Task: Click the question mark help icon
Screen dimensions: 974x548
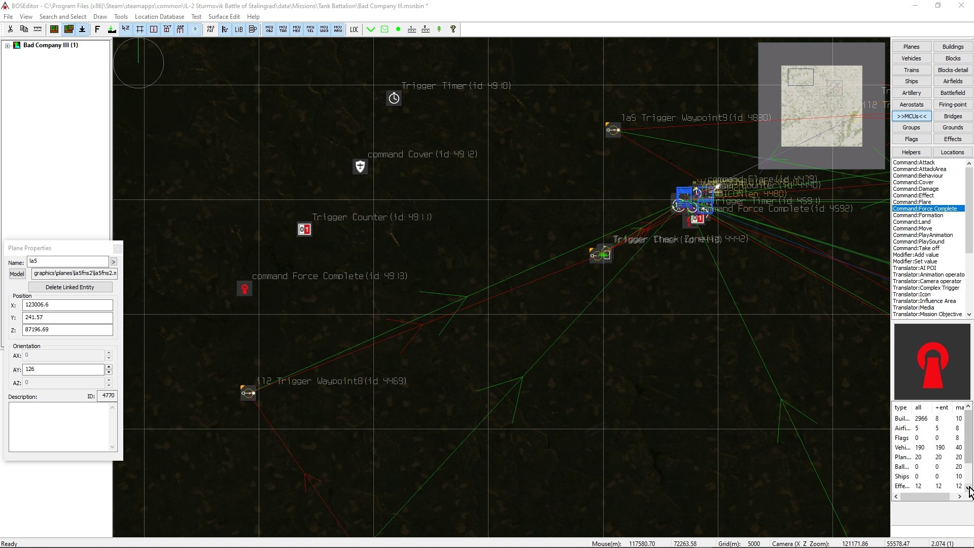Action: coord(453,29)
